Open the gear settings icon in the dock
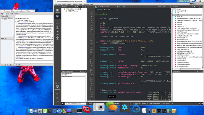The height and width of the screenshot is (115, 204). point(125,107)
